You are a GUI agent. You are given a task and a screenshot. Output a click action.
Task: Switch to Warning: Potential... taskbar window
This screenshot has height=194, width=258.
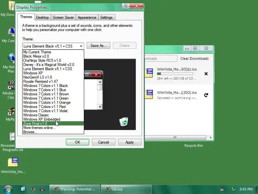75,189
